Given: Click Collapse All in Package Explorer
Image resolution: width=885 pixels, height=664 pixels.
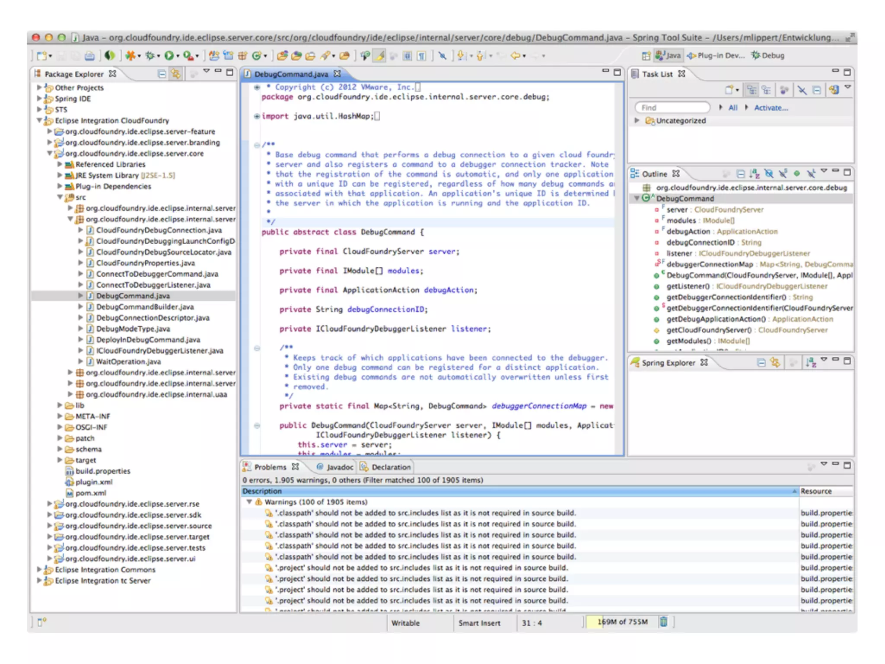Looking at the screenshot, I should coord(162,74).
